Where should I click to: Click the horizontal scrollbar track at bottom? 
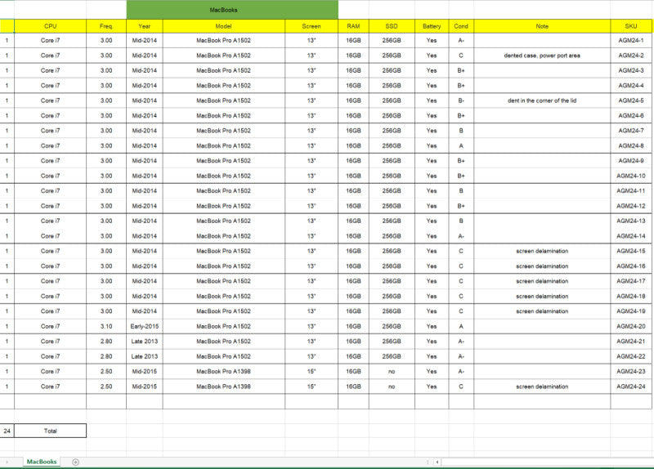[x=547, y=462]
